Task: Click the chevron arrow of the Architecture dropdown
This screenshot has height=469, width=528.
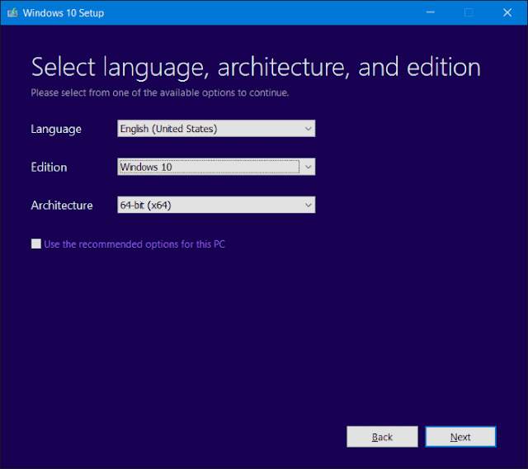Action: click(x=308, y=205)
